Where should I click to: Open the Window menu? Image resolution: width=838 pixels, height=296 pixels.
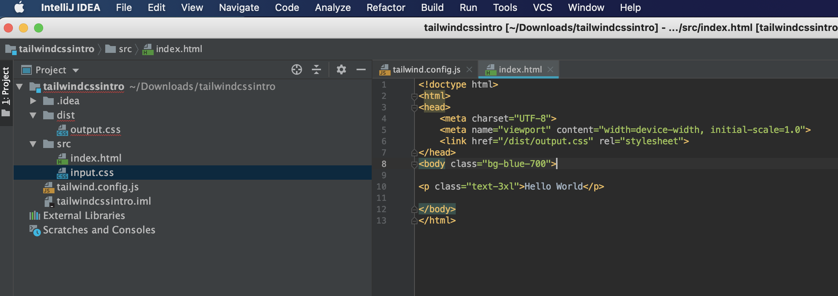pos(586,8)
